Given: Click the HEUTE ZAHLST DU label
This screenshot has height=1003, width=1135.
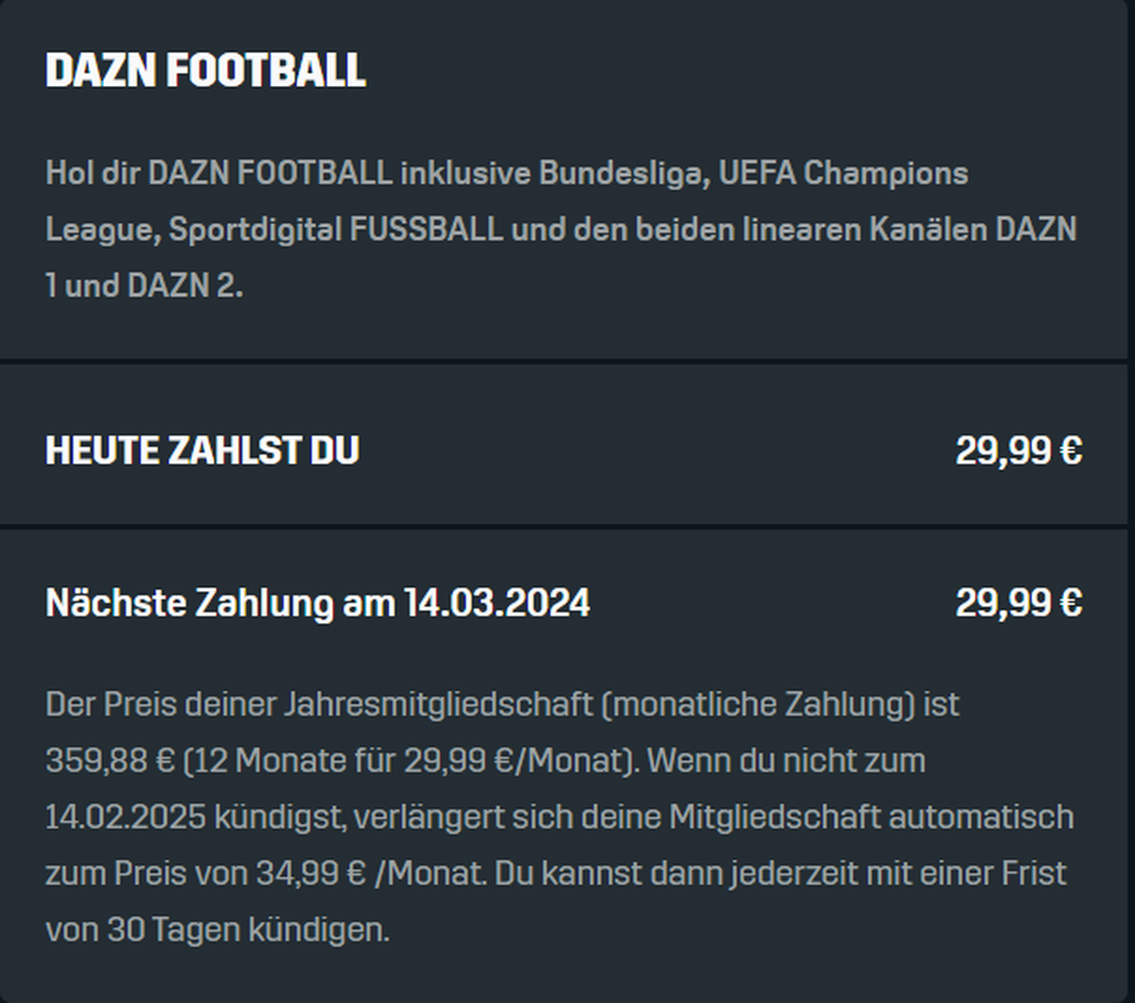Looking at the screenshot, I should 202,451.
